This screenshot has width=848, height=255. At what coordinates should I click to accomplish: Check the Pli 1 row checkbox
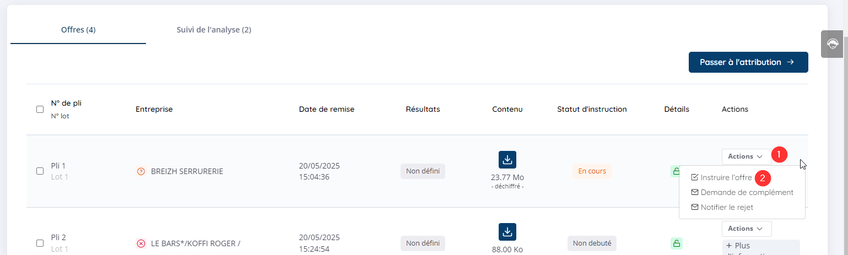coord(40,171)
